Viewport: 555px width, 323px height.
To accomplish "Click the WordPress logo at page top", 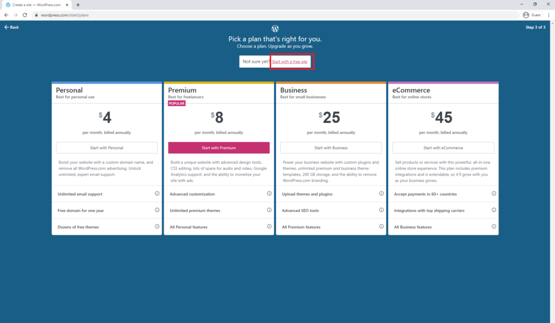I will (x=275, y=29).
